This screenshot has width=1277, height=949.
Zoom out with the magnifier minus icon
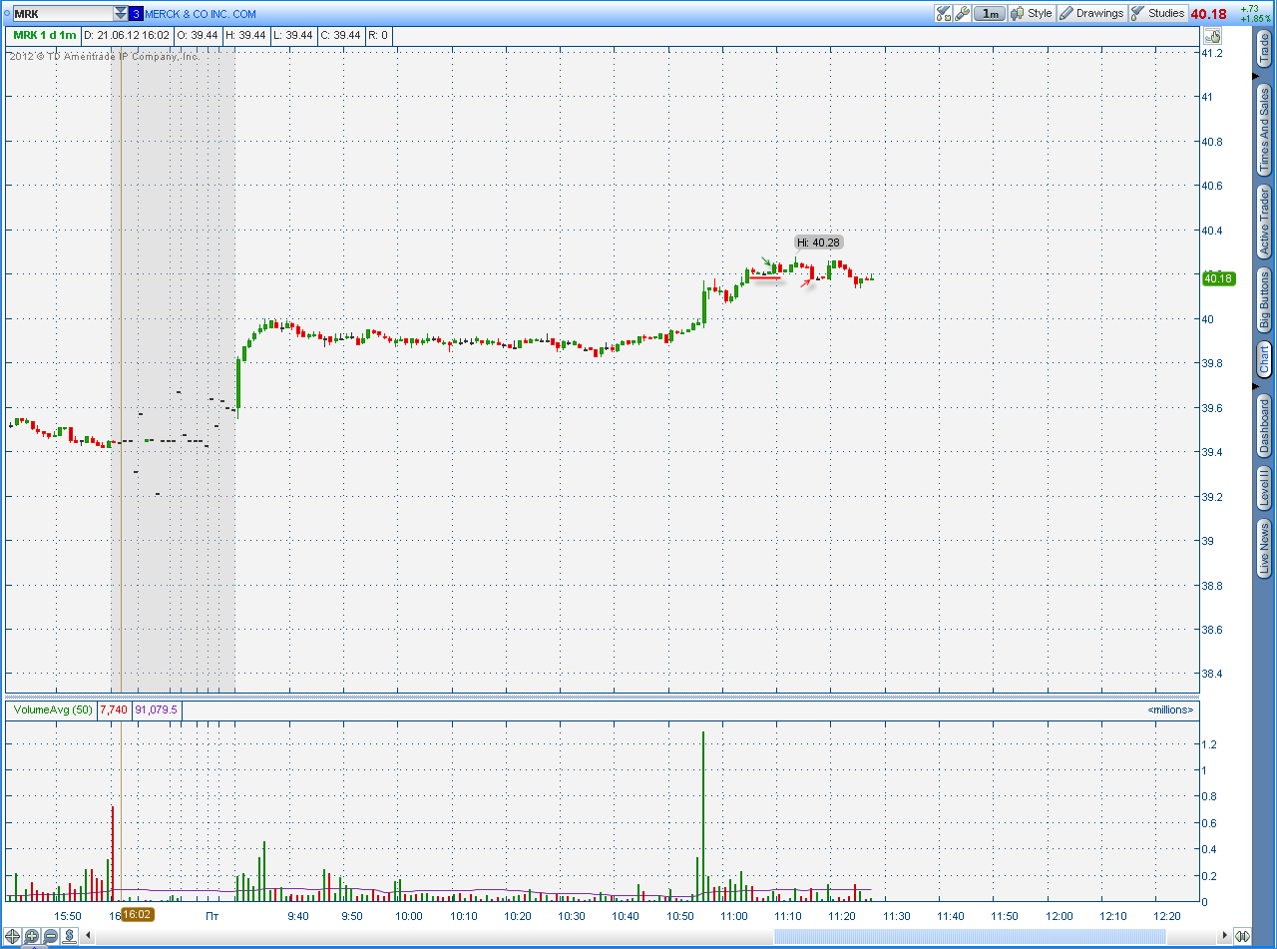pyautogui.click(x=50, y=936)
